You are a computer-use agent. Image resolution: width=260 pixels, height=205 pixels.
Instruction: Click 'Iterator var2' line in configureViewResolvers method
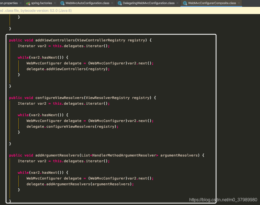(64, 104)
